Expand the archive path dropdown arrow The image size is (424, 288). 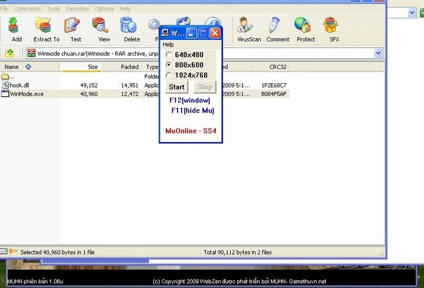coord(378,53)
